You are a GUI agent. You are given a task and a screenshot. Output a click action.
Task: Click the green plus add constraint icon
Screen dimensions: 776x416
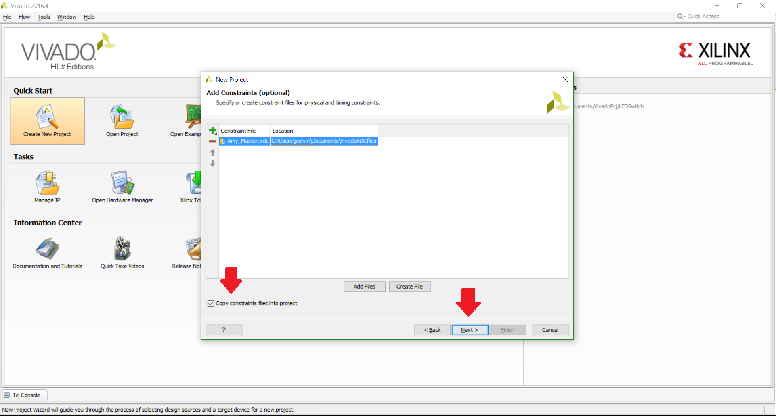point(212,131)
